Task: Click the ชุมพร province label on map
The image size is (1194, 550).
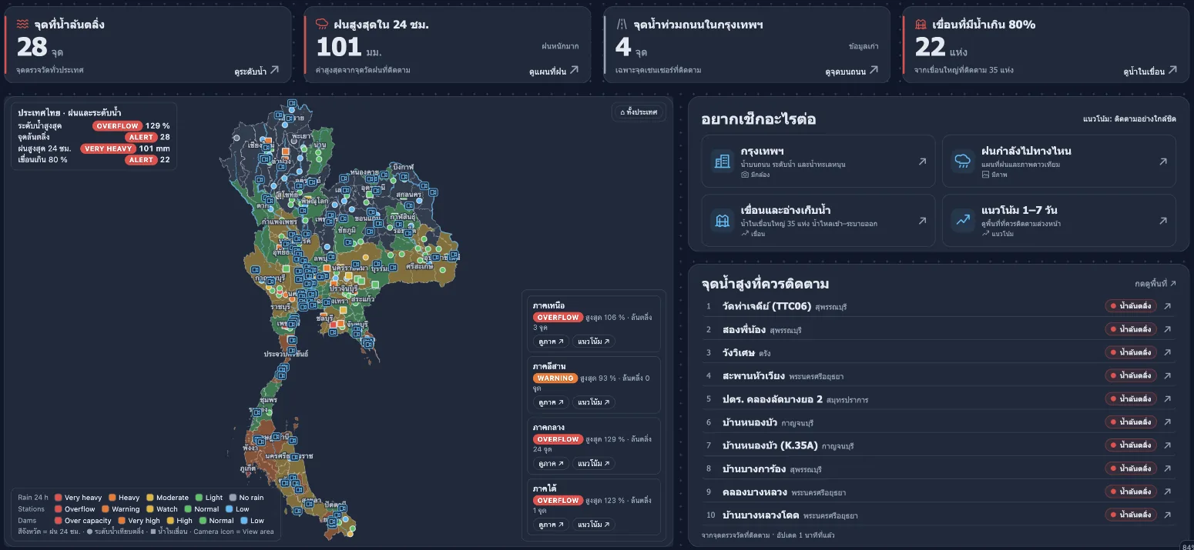Action: point(269,401)
